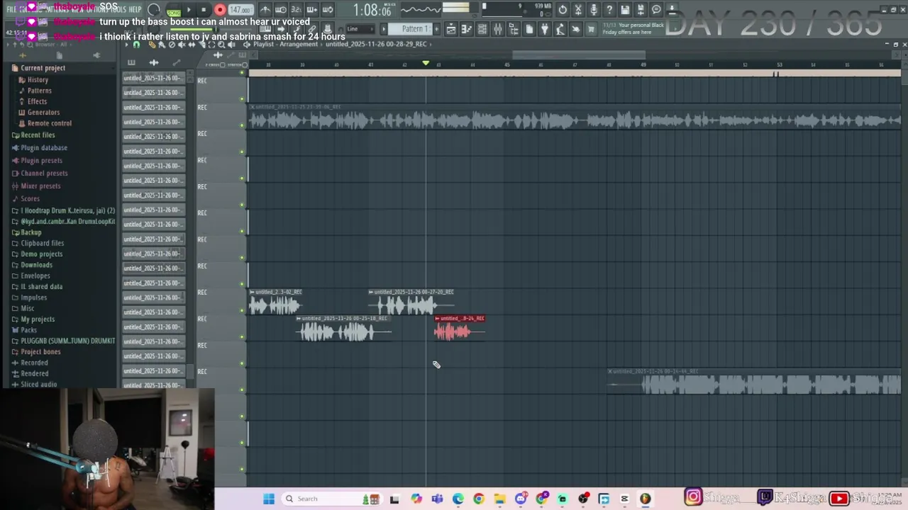
Task: Open the channel rack from the toolbar
Action: tap(482, 29)
